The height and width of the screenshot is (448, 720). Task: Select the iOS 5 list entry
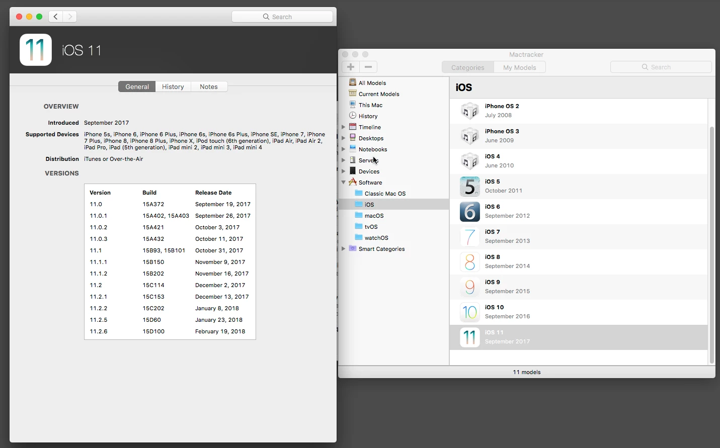pos(579,186)
